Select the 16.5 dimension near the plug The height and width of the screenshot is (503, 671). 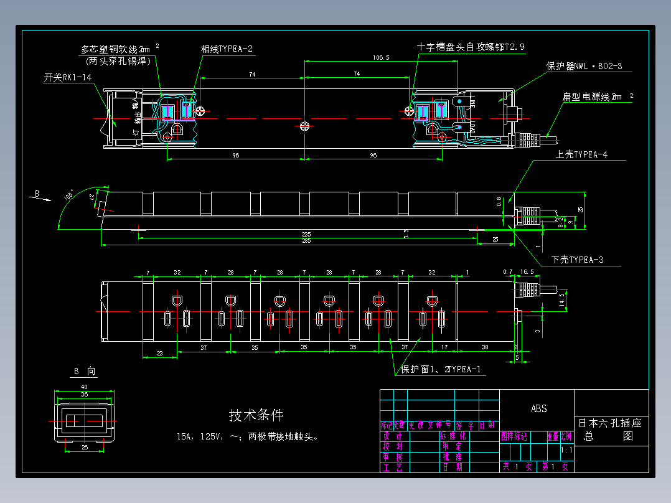click(x=527, y=272)
